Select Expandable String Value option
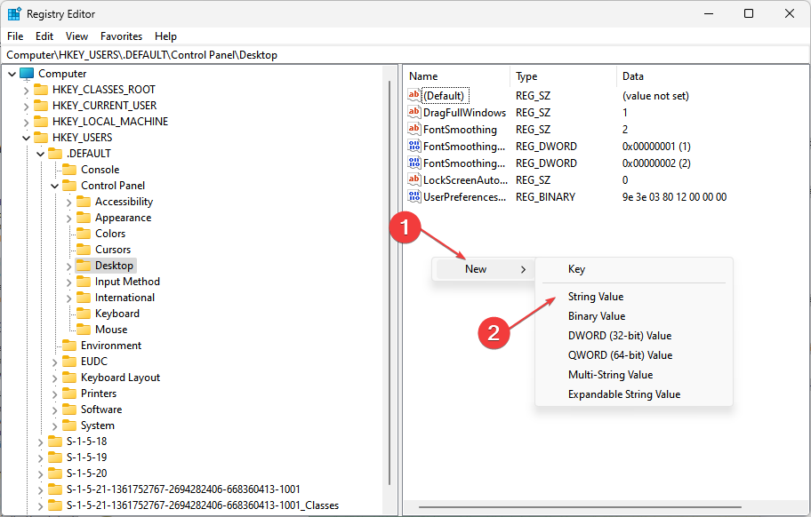The width and height of the screenshot is (811, 517). point(633,394)
